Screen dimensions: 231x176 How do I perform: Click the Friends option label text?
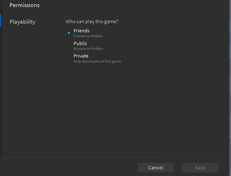coord(81,31)
